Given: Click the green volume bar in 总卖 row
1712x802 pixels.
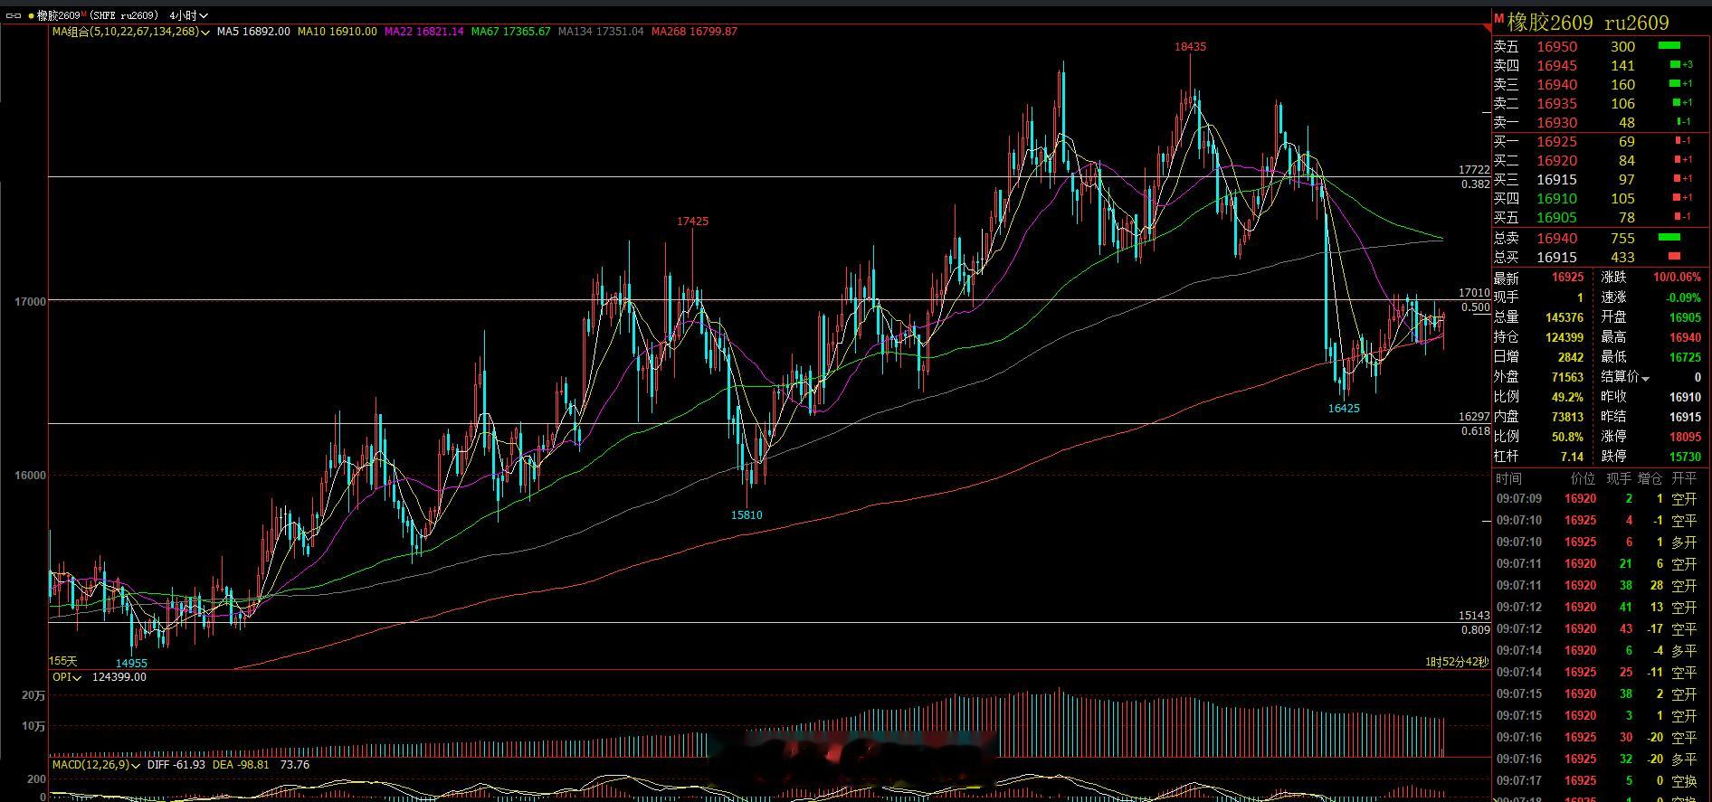Looking at the screenshot, I should [x=1669, y=238].
